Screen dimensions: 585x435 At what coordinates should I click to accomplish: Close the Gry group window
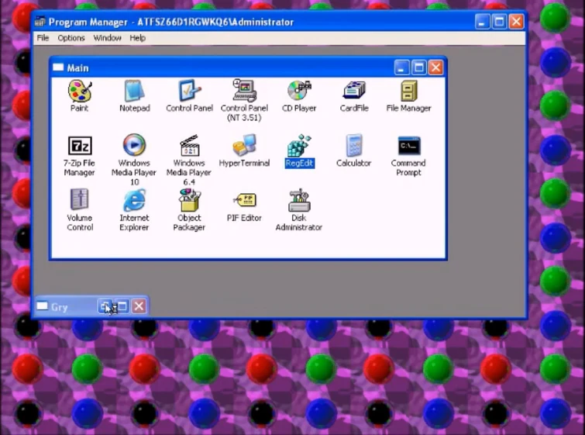139,306
